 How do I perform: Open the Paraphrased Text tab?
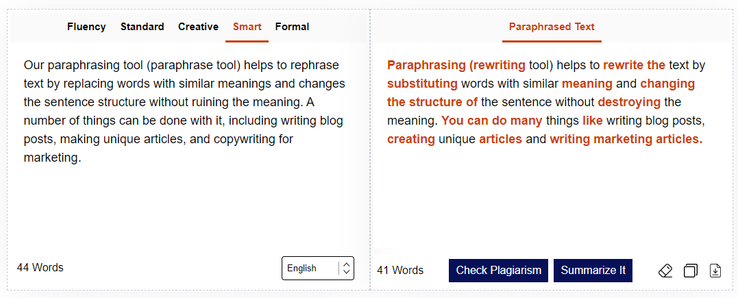(x=552, y=27)
